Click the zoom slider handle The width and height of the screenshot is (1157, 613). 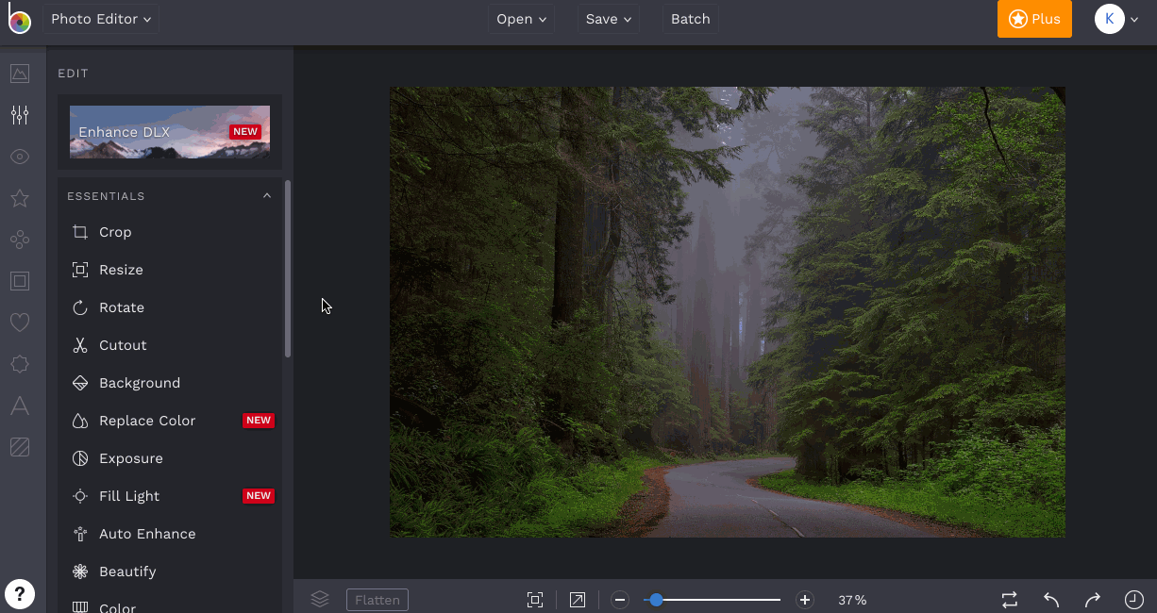point(656,600)
